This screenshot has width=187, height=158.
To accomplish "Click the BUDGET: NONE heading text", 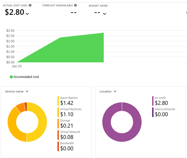I will click(x=98, y=6).
